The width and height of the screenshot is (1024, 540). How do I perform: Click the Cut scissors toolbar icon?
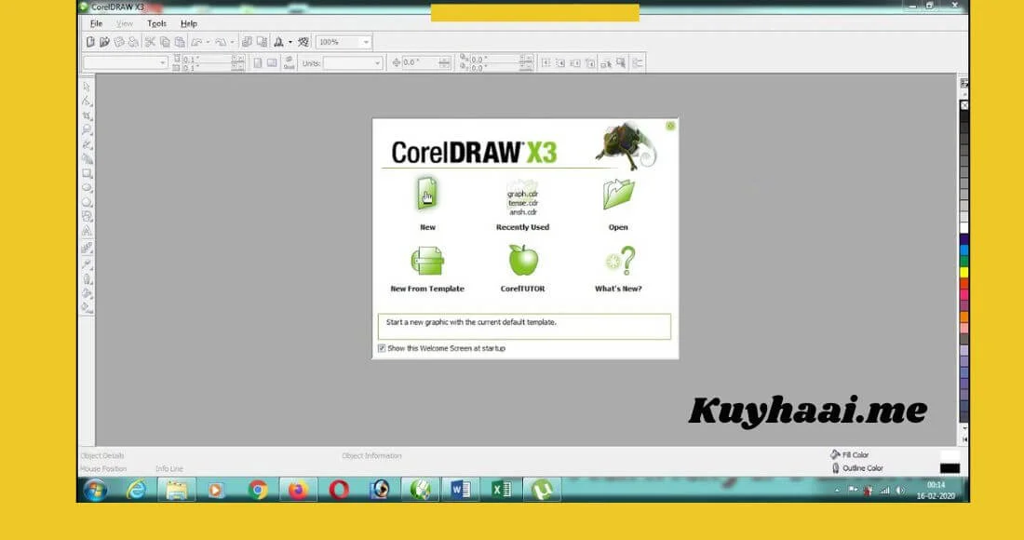pyautogui.click(x=150, y=42)
